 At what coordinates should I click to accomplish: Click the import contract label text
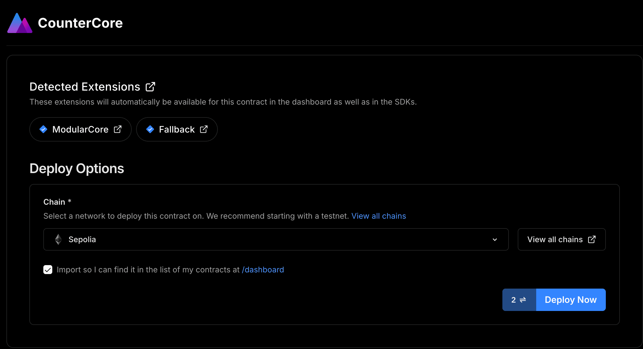(x=148, y=270)
